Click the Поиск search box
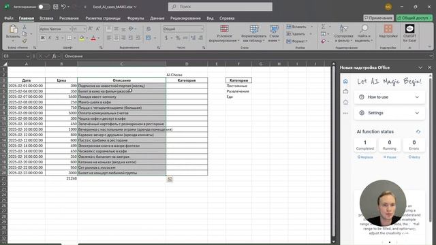This screenshot has height=245, width=436. point(220,7)
